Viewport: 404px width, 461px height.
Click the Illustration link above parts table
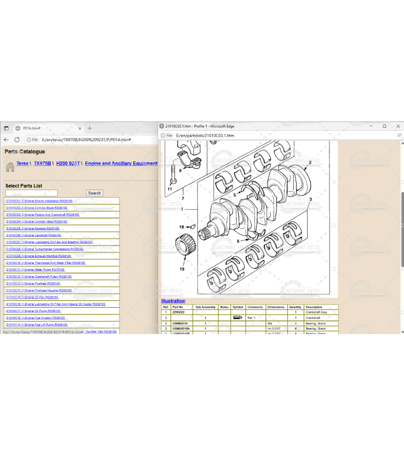(173, 301)
